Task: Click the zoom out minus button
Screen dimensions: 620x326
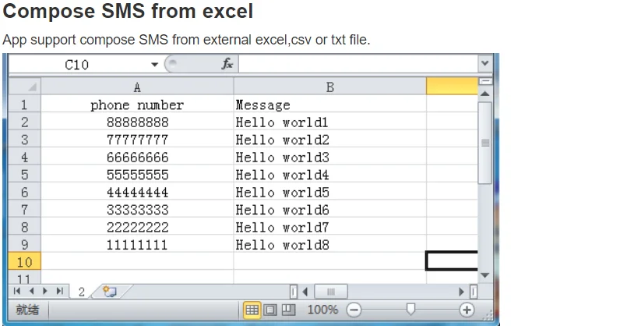Action: (x=354, y=310)
